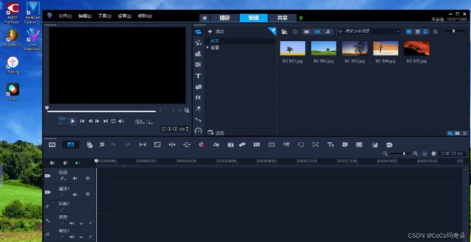Open the Title (T) library panel
This screenshot has width=471, height=242.
pyautogui.click(x=198, y=76)
